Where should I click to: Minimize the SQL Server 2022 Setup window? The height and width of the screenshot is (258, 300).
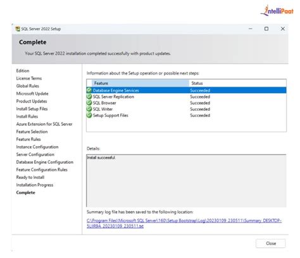pyautogui.click(x=251, y=28)
